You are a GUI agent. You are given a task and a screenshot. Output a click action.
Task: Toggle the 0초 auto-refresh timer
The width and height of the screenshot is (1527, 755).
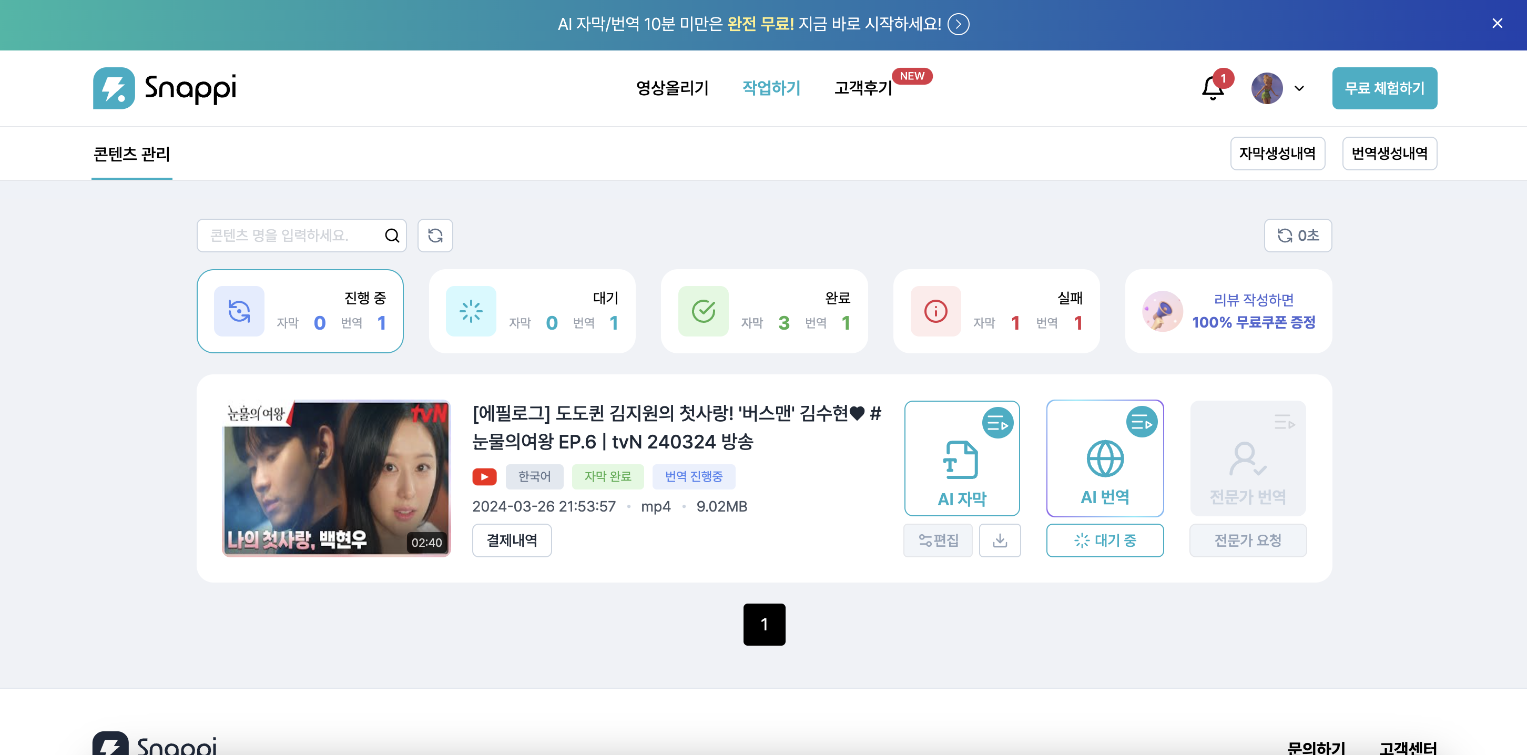[1298, 235]
